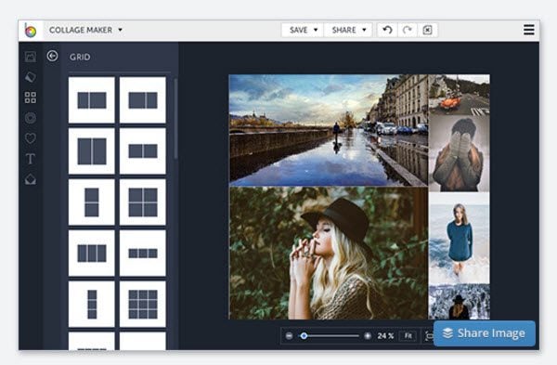Open the heart Graphics sidebar icon
557x365 pixels.
click(31, 138)
